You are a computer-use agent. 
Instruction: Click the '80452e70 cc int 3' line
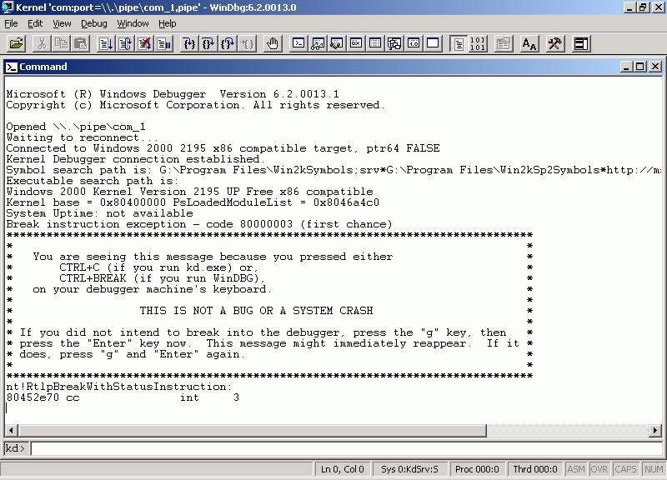(x=123, y=398)
